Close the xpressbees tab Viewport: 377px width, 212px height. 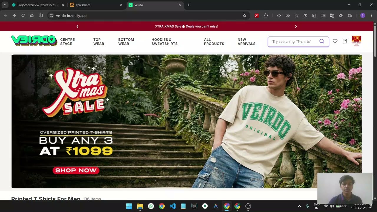coord(121,5)
